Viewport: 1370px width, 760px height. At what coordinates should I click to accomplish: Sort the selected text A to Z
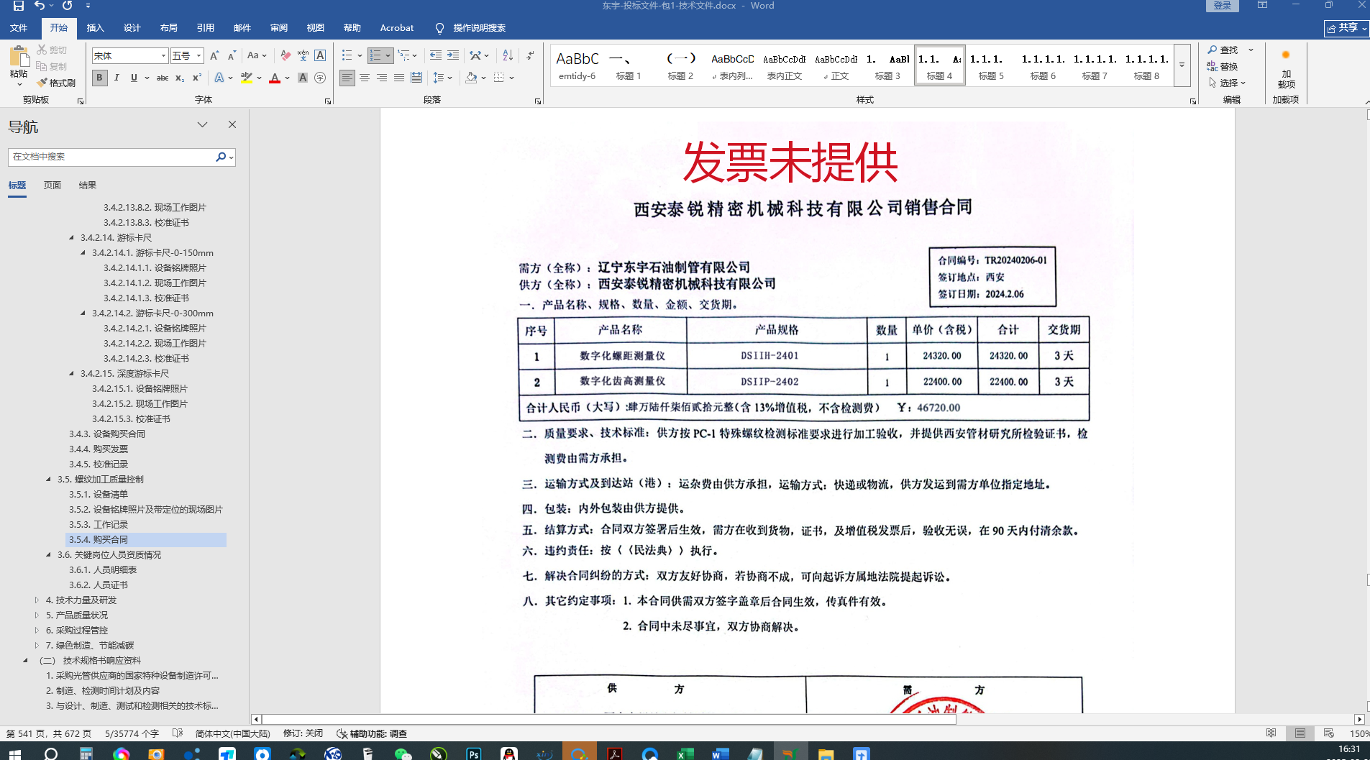508,55
